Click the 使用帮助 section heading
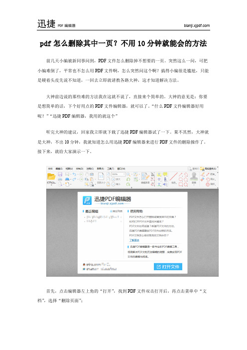 (x=136, y=211)
